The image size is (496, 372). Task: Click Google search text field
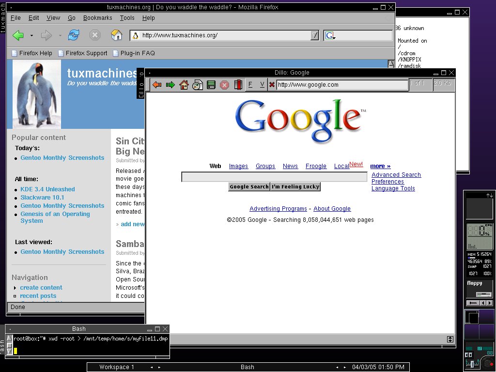[274, 177]
